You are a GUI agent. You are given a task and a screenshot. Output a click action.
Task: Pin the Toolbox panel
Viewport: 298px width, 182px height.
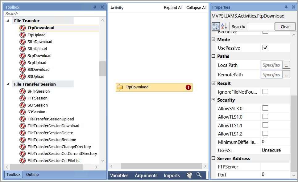[95, 7]
